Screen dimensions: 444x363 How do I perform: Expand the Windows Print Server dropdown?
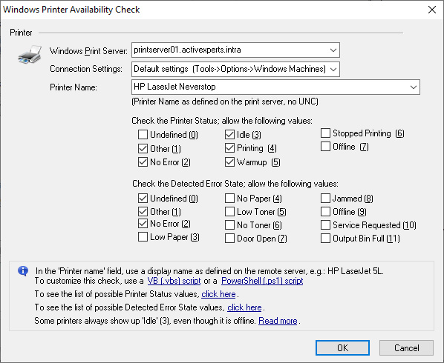pos(333,50)
